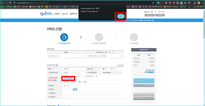Click the 소유자 목록 button
The height and width of the screenshot is (106, 205).
[x=120, y=65]
